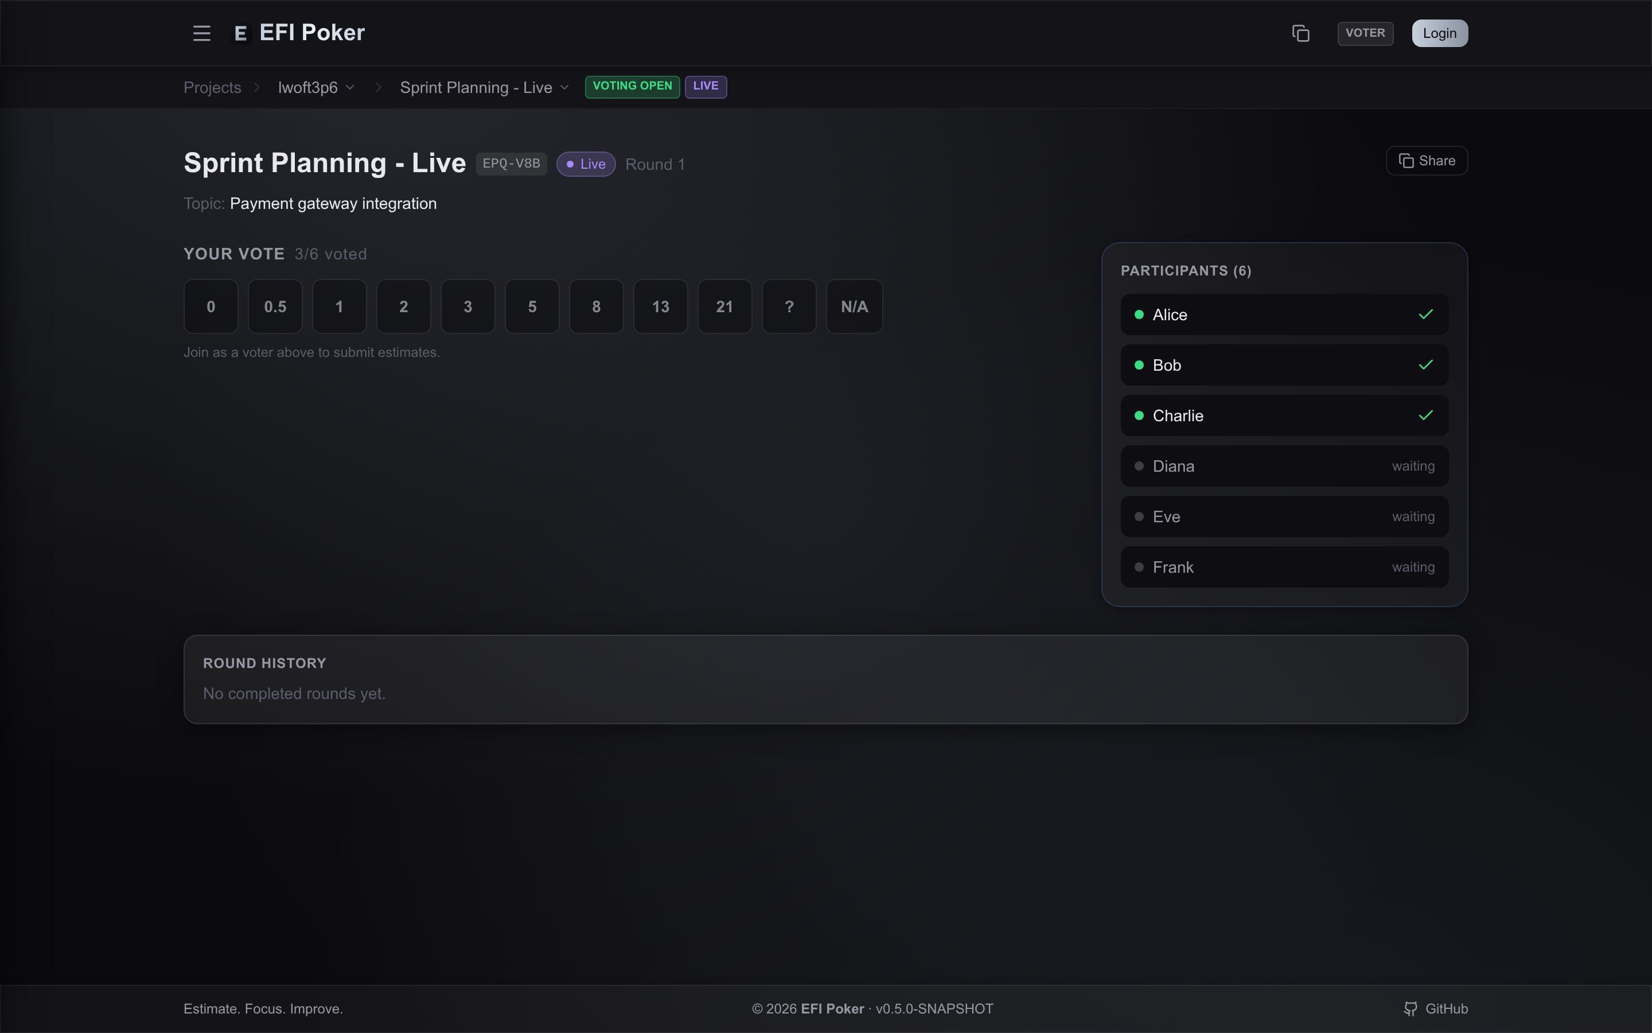
Task: Click the Login button
Action: (1440, 33)
